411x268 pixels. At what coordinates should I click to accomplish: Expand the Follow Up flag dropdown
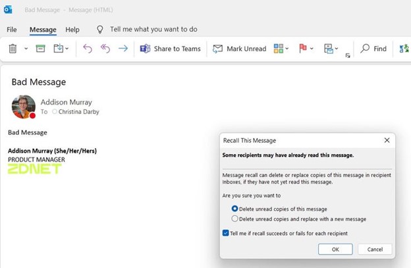312,49
